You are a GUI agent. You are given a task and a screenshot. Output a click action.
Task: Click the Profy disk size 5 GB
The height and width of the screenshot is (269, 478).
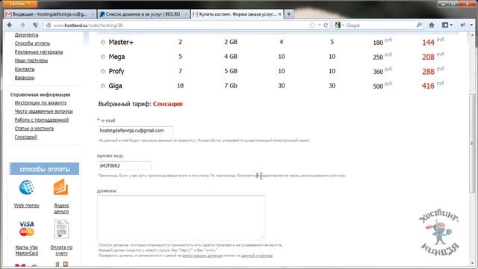pos(231,71)
